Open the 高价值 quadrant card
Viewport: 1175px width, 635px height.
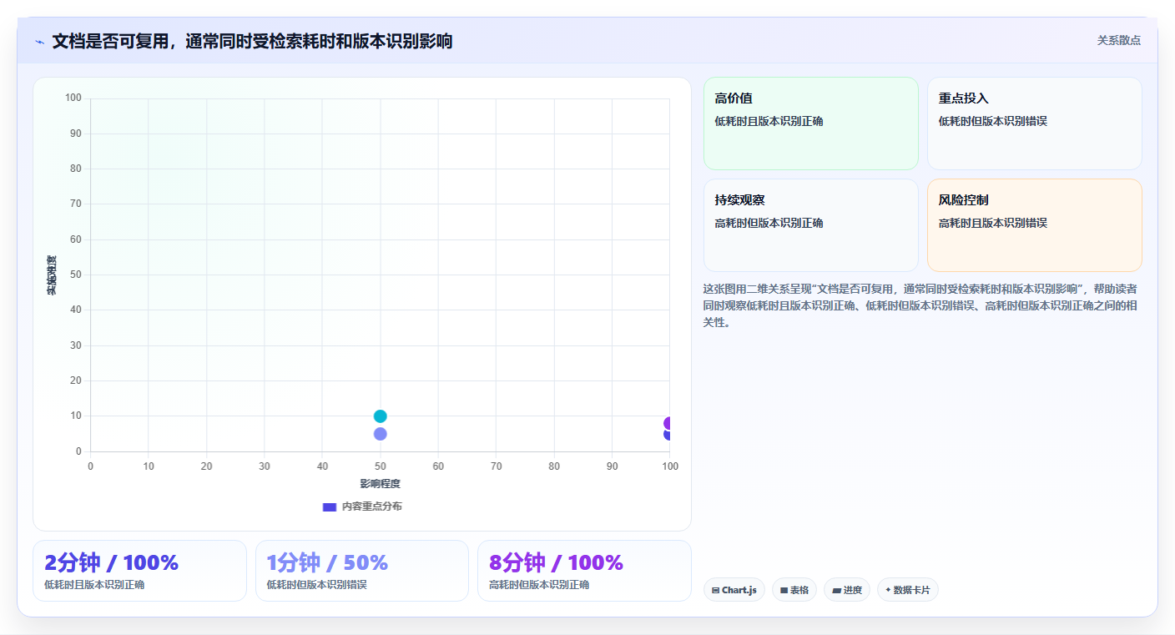coord(811,123)
